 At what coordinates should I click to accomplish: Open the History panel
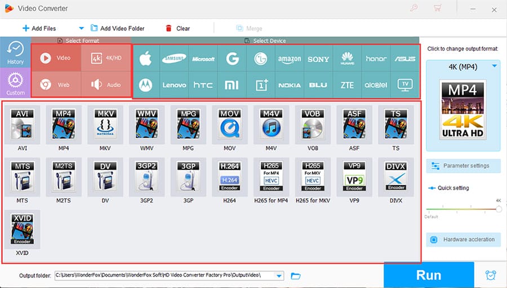(x=15, y=53)
